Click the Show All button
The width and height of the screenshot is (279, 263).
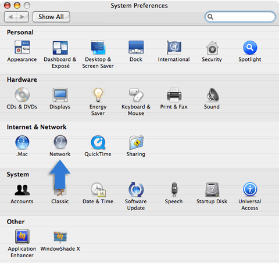pos(51,17)
